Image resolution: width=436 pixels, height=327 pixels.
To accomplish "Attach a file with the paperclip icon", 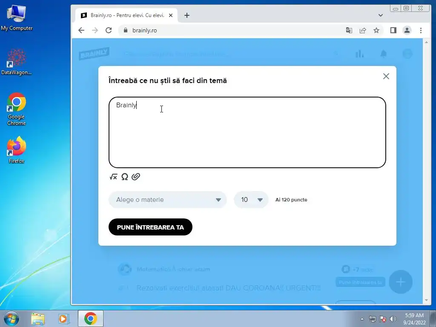I will 136,177.
